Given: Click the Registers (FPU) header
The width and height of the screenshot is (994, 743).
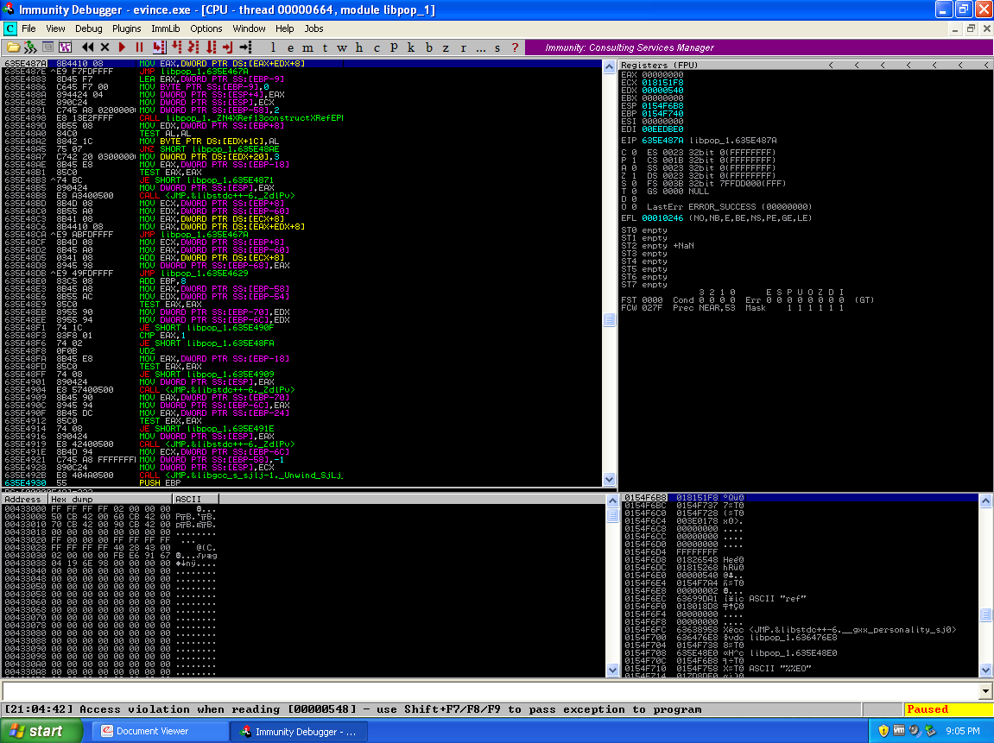Looking at the screenshot, I should click(x=659, y=66).
